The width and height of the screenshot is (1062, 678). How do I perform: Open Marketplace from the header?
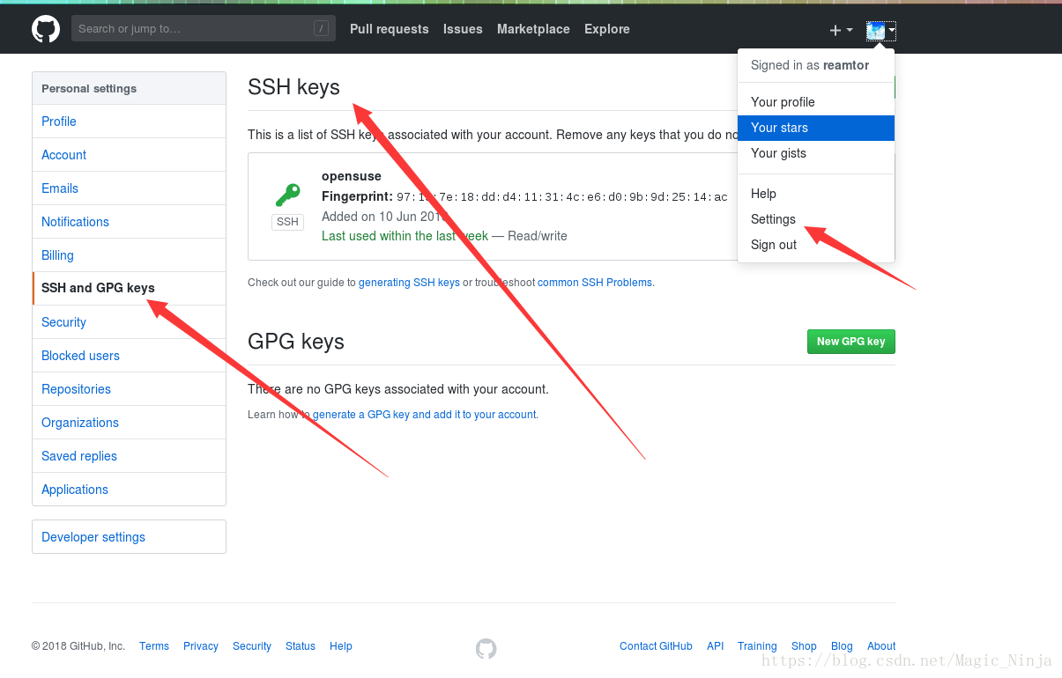click(x=533, y=29)
